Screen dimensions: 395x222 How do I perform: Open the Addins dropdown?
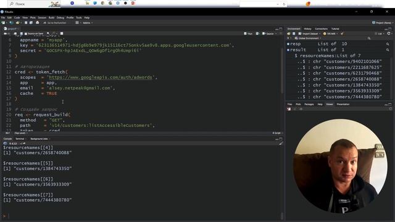tap(88, 23)
